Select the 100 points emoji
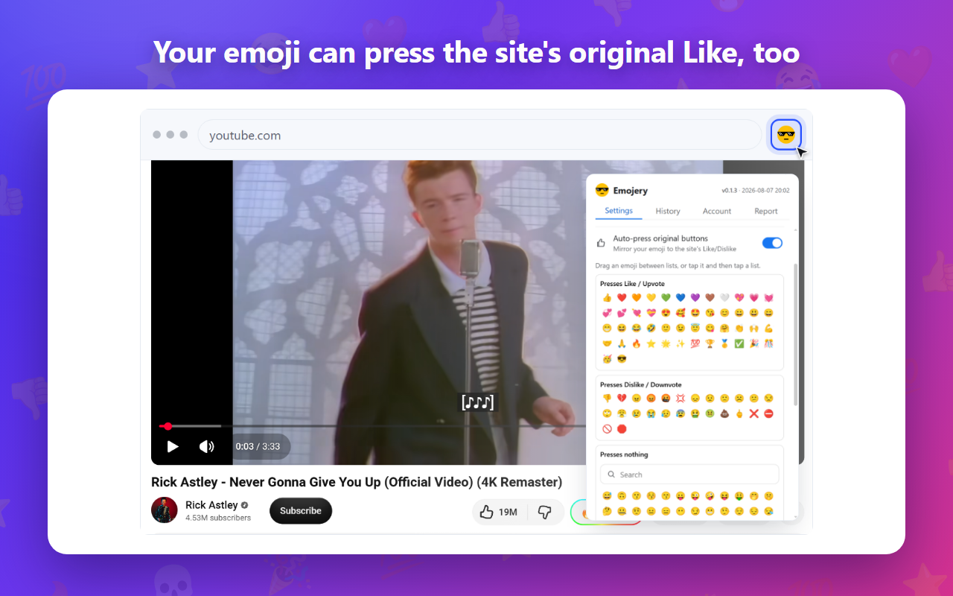 (x=695, y=343)
